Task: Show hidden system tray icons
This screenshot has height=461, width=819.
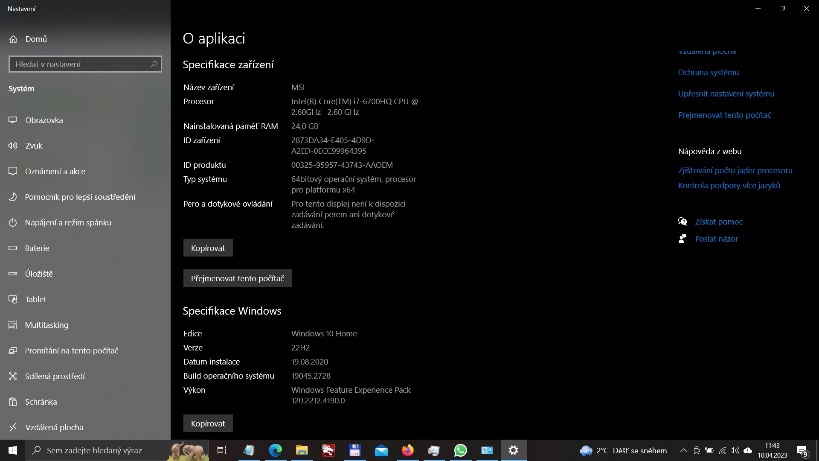Action: (683, 450)
